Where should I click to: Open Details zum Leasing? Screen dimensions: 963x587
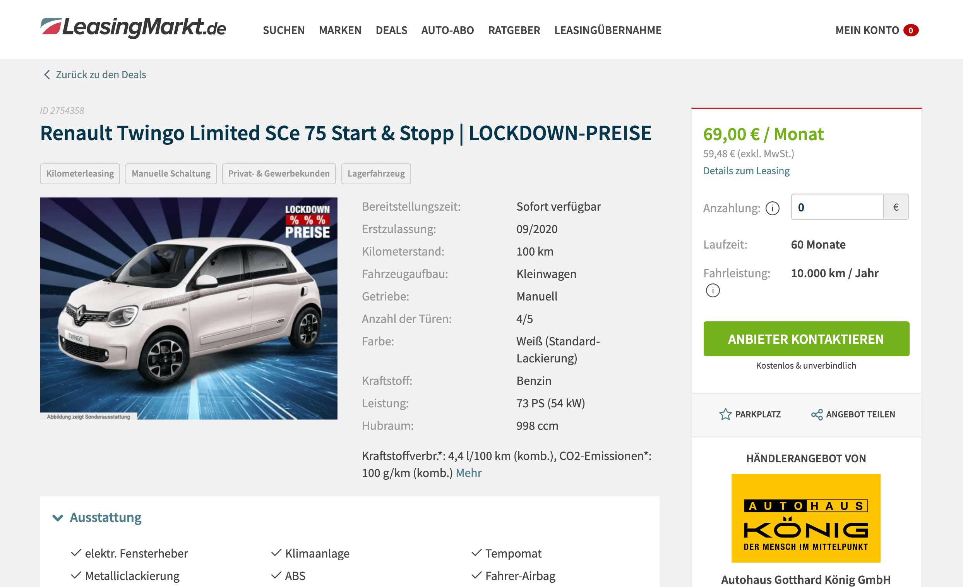(746, 171)
